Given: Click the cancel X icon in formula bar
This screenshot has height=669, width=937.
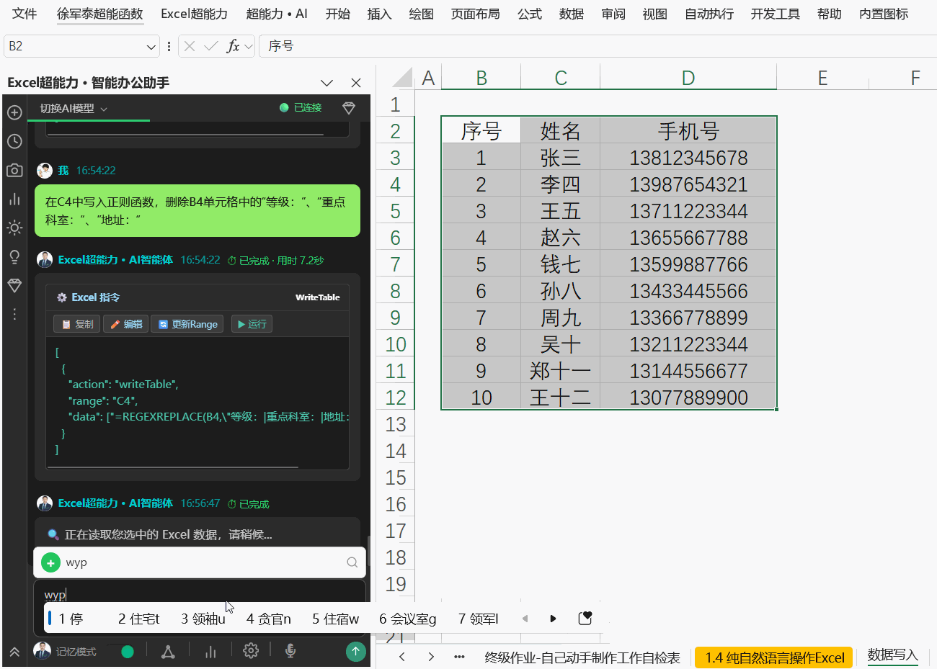Looking at the screenshot, I should pyautogui.click(x=190, y=46).
